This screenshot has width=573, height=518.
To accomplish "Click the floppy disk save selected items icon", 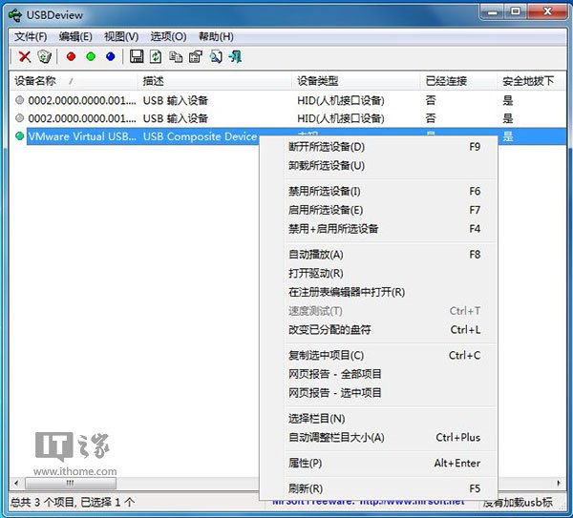I will (x=137, y=56).
